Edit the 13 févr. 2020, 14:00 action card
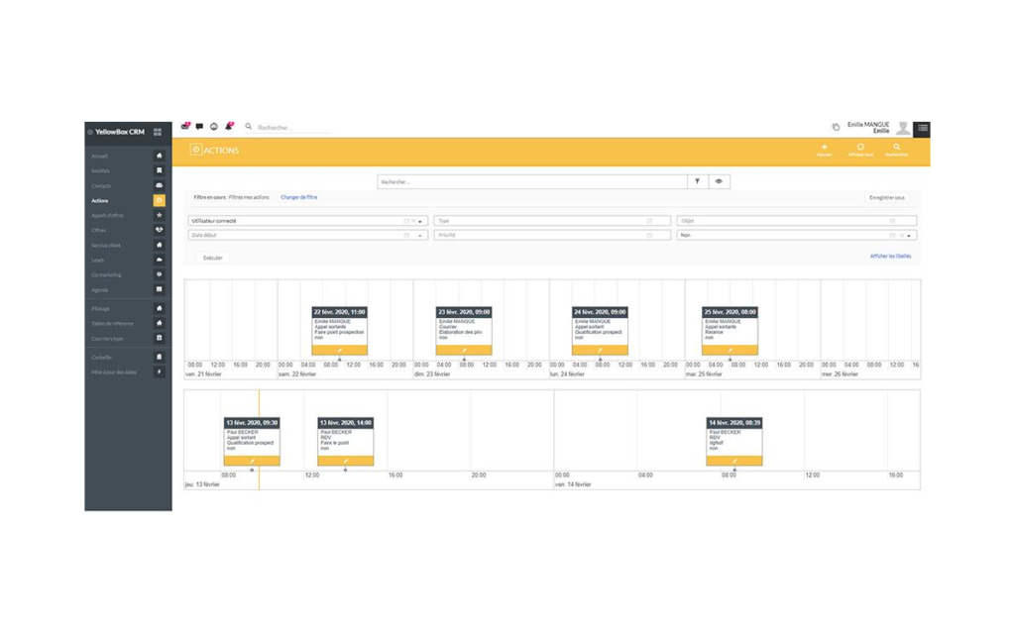 click(346, 461)
